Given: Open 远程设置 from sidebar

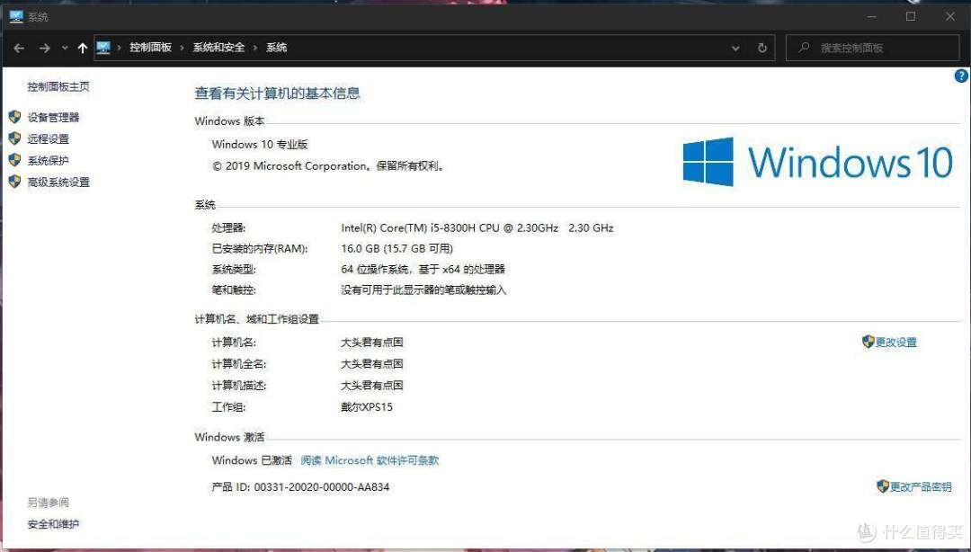Looking at the screenshot, I should click(49, 138).
